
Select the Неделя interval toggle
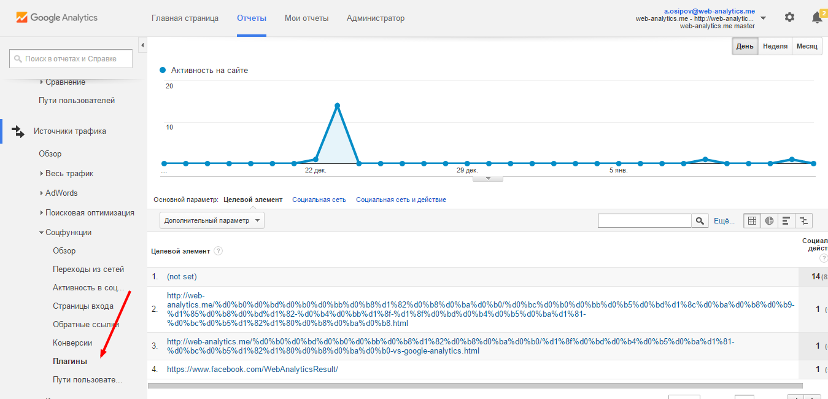pos(775,47)
